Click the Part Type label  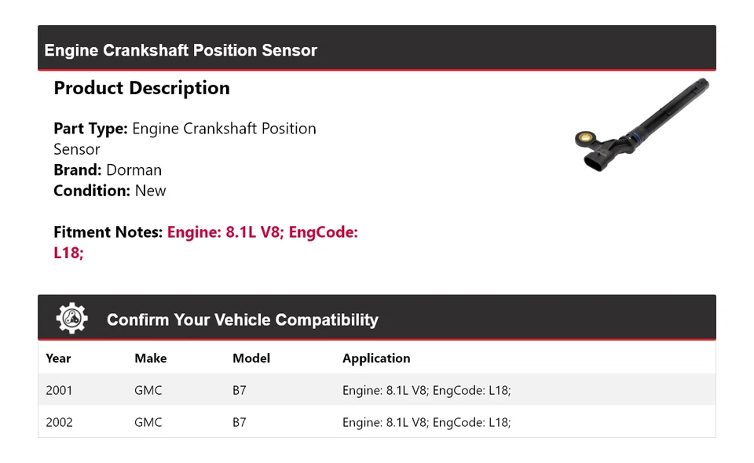pos(90,129)
